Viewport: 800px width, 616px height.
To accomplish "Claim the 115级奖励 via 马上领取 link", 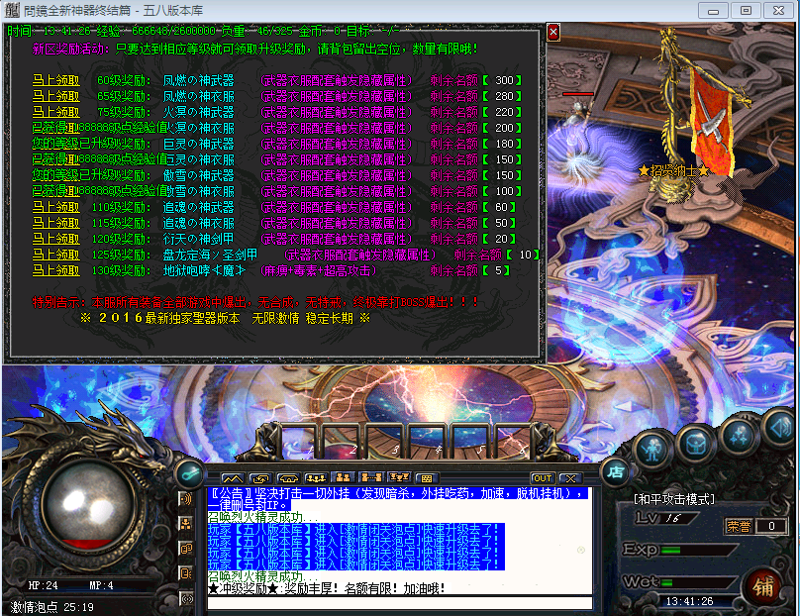I will (x=56, y=224).
